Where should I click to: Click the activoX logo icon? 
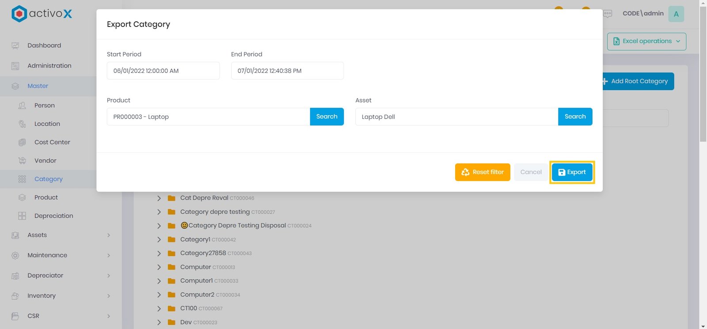click(19, 14)
